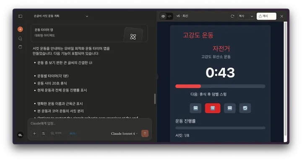Open the Claude Sonnet 4 model selector
302x161 pixels.
pos(124,133)
